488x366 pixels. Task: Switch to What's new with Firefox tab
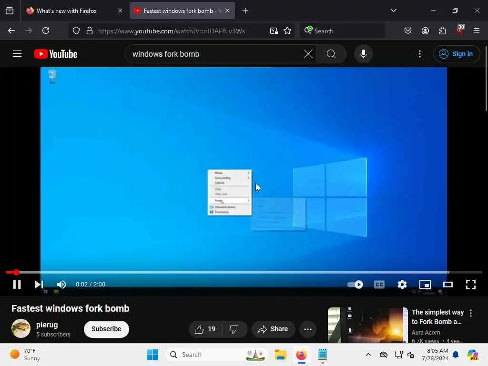click(x=67, y=11)
